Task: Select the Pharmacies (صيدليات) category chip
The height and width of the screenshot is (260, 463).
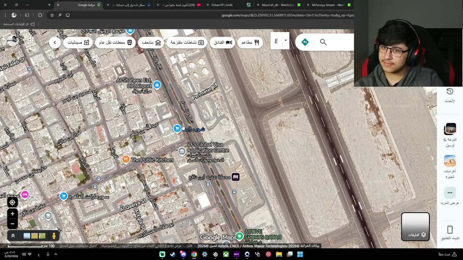Action: click(78, 42)
